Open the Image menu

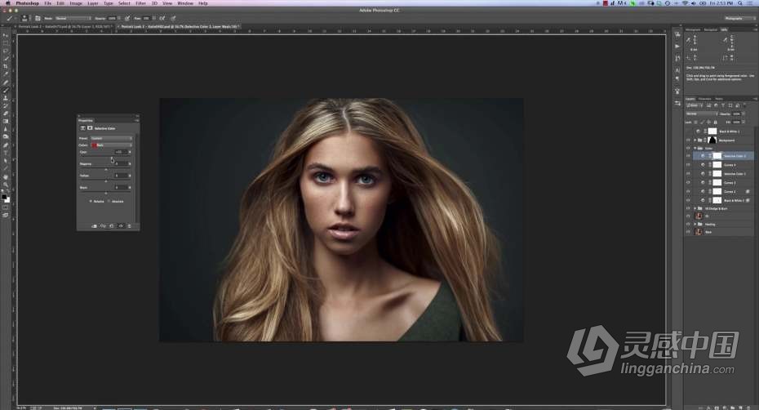(x=76, y=3)
